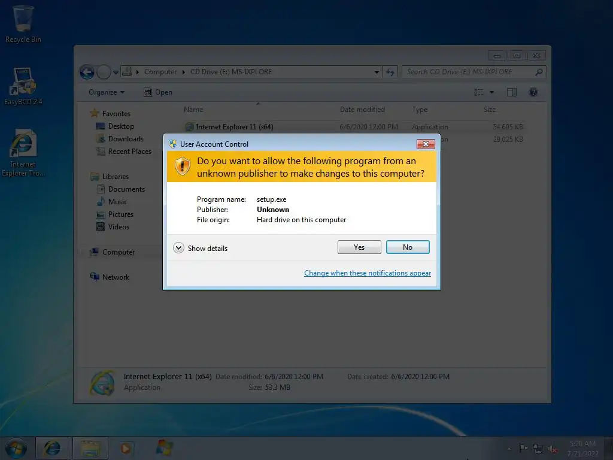Click Computer in Explorer address bar
613x460 pixels.
tap(160, 72)
